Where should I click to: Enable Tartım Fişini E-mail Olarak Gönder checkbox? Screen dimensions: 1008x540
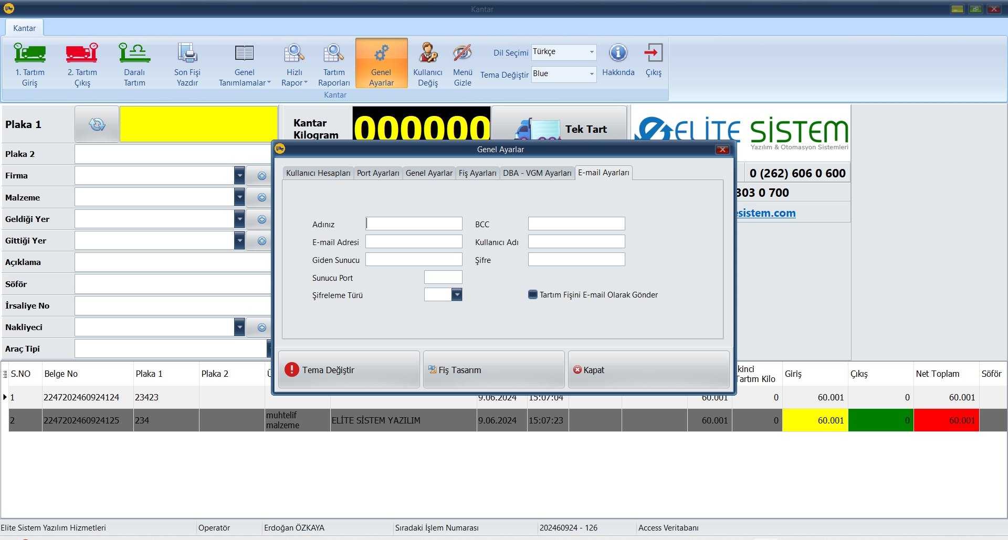tap(533, 295)
